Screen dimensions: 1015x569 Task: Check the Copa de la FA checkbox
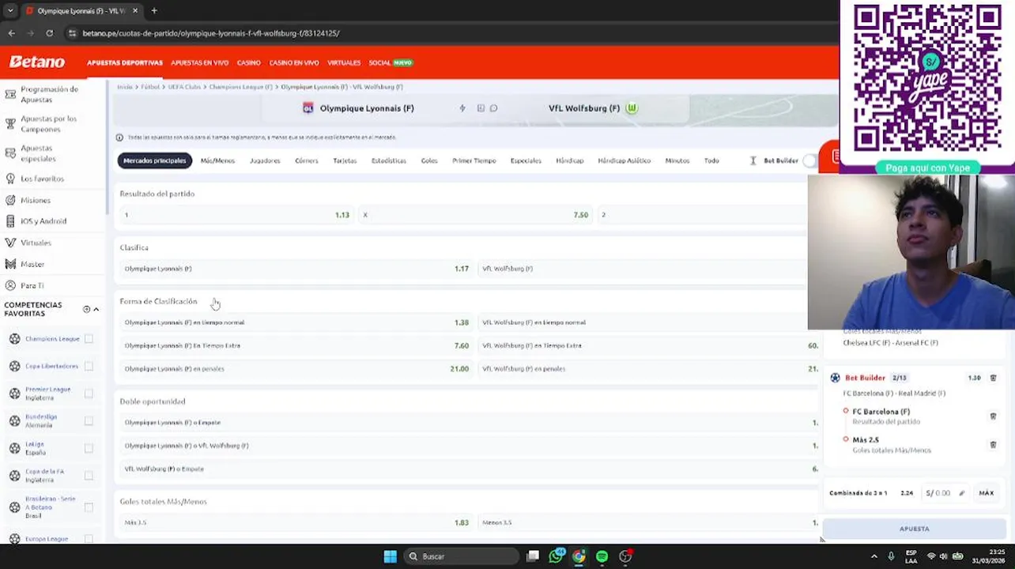[x=89, y=476]
